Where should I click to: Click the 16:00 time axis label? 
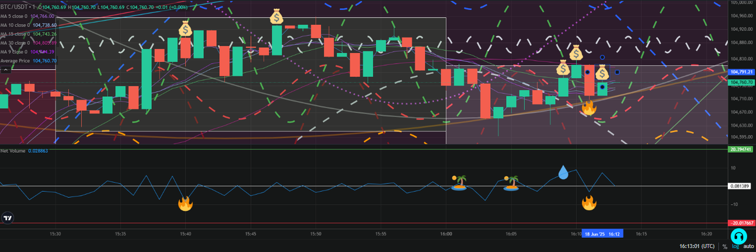446,234
